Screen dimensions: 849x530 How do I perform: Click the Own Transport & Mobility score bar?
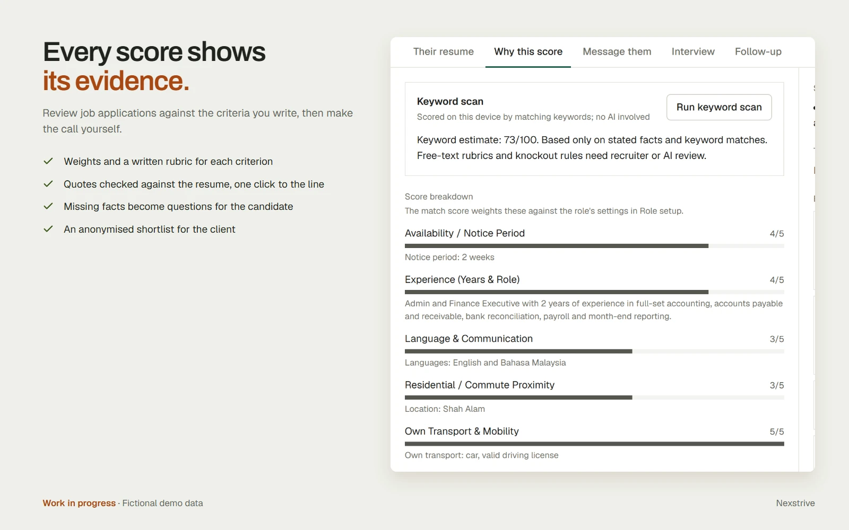(594, 444)
